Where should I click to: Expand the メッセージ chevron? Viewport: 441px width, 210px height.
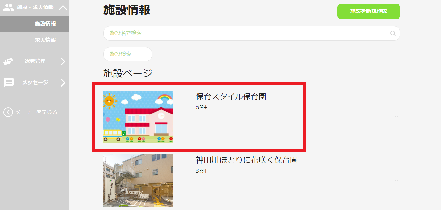[x=63, y=83]
